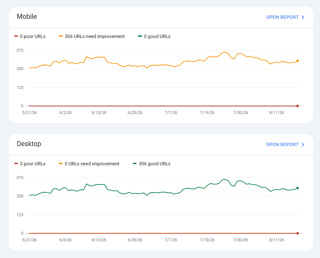Click the green endpoint dot on Desktop chart
The image size is (320, 258).
(297, 188)
